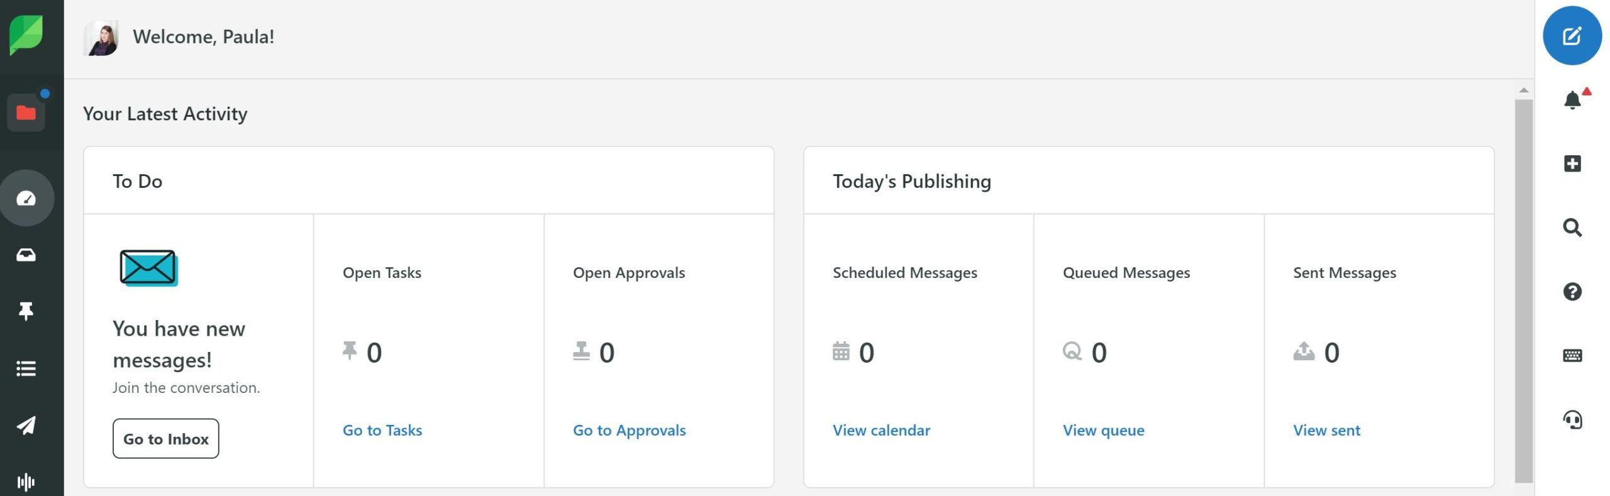The height and width of the screenshot is (496, 1610).
Task: Open the red folder icon in sidebar
Action: tap(26, 113)
